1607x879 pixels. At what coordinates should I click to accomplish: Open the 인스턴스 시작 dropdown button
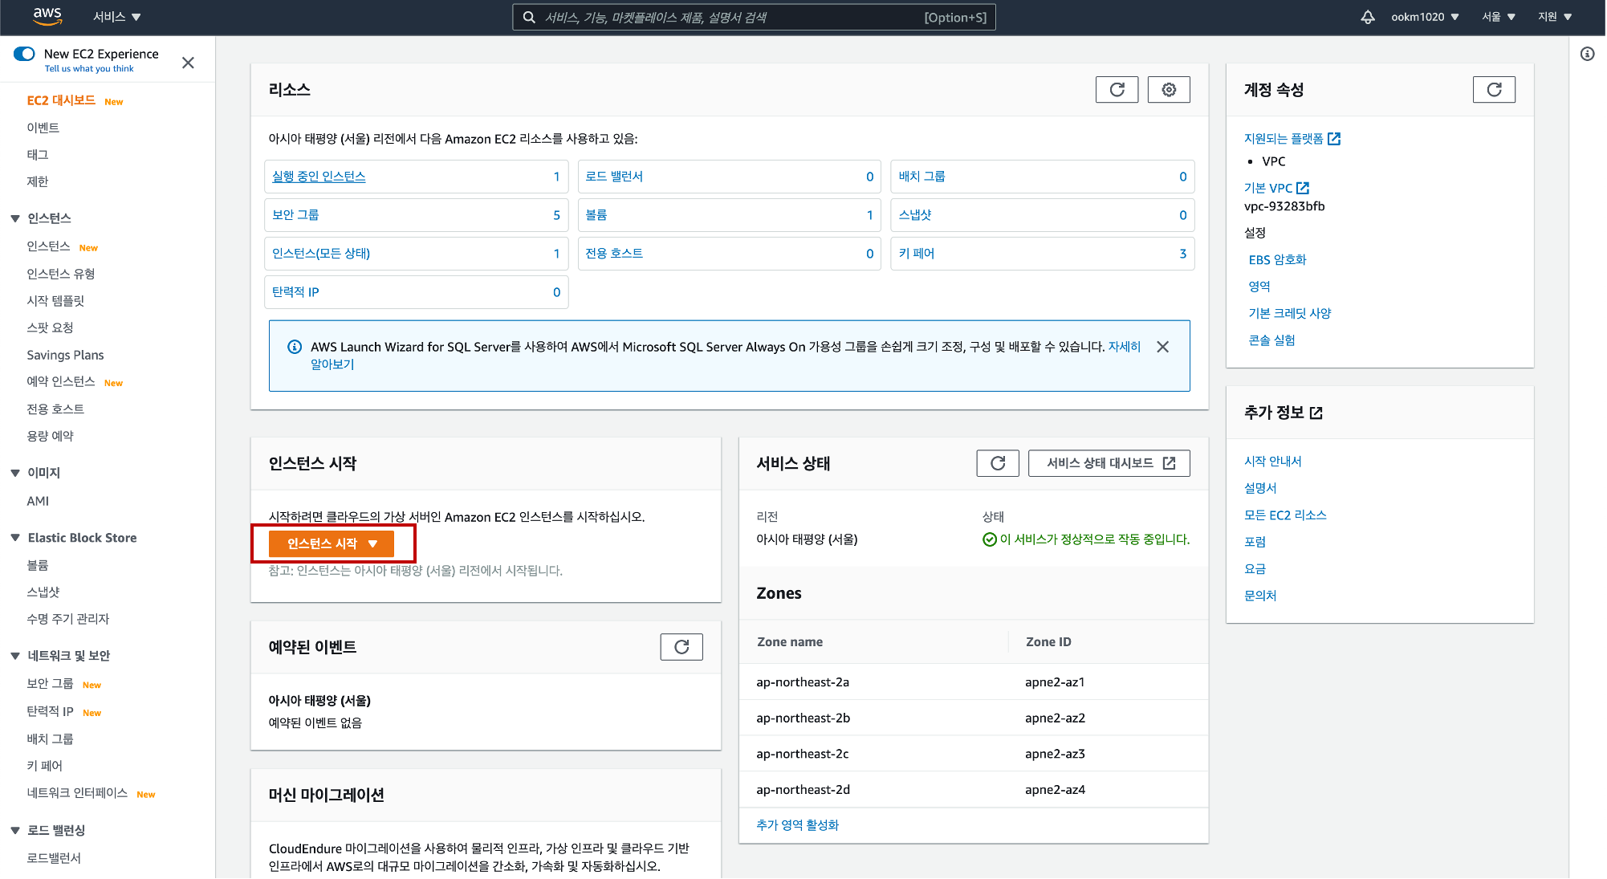pyautogui.click(x=332, y=543)
